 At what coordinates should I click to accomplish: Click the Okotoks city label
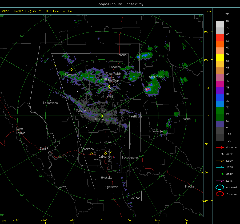click(107, 178)
